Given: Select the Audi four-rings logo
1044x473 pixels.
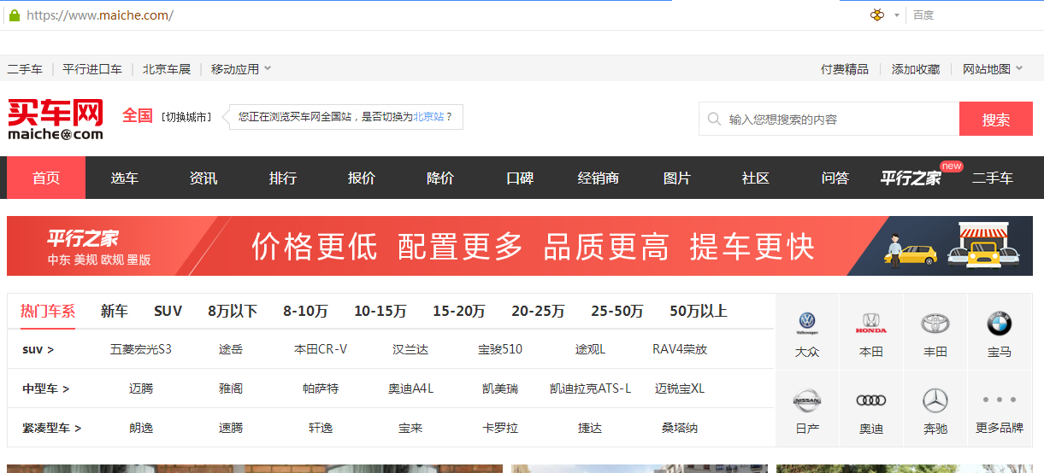Looking at the screenshot, I should click(x=871, y=400).
